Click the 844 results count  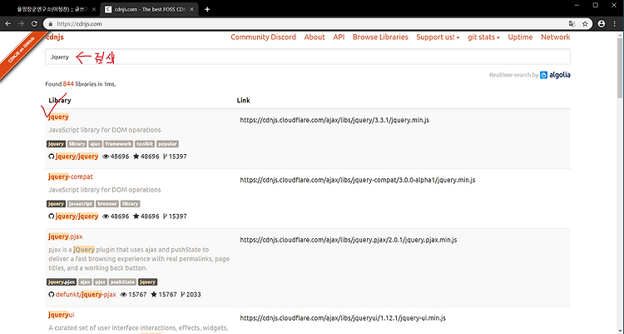(68, 84)
